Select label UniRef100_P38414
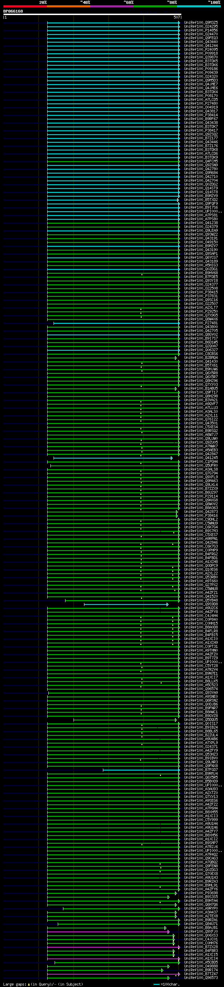Screen dimensions: 224x987 (x=201, y=115)
